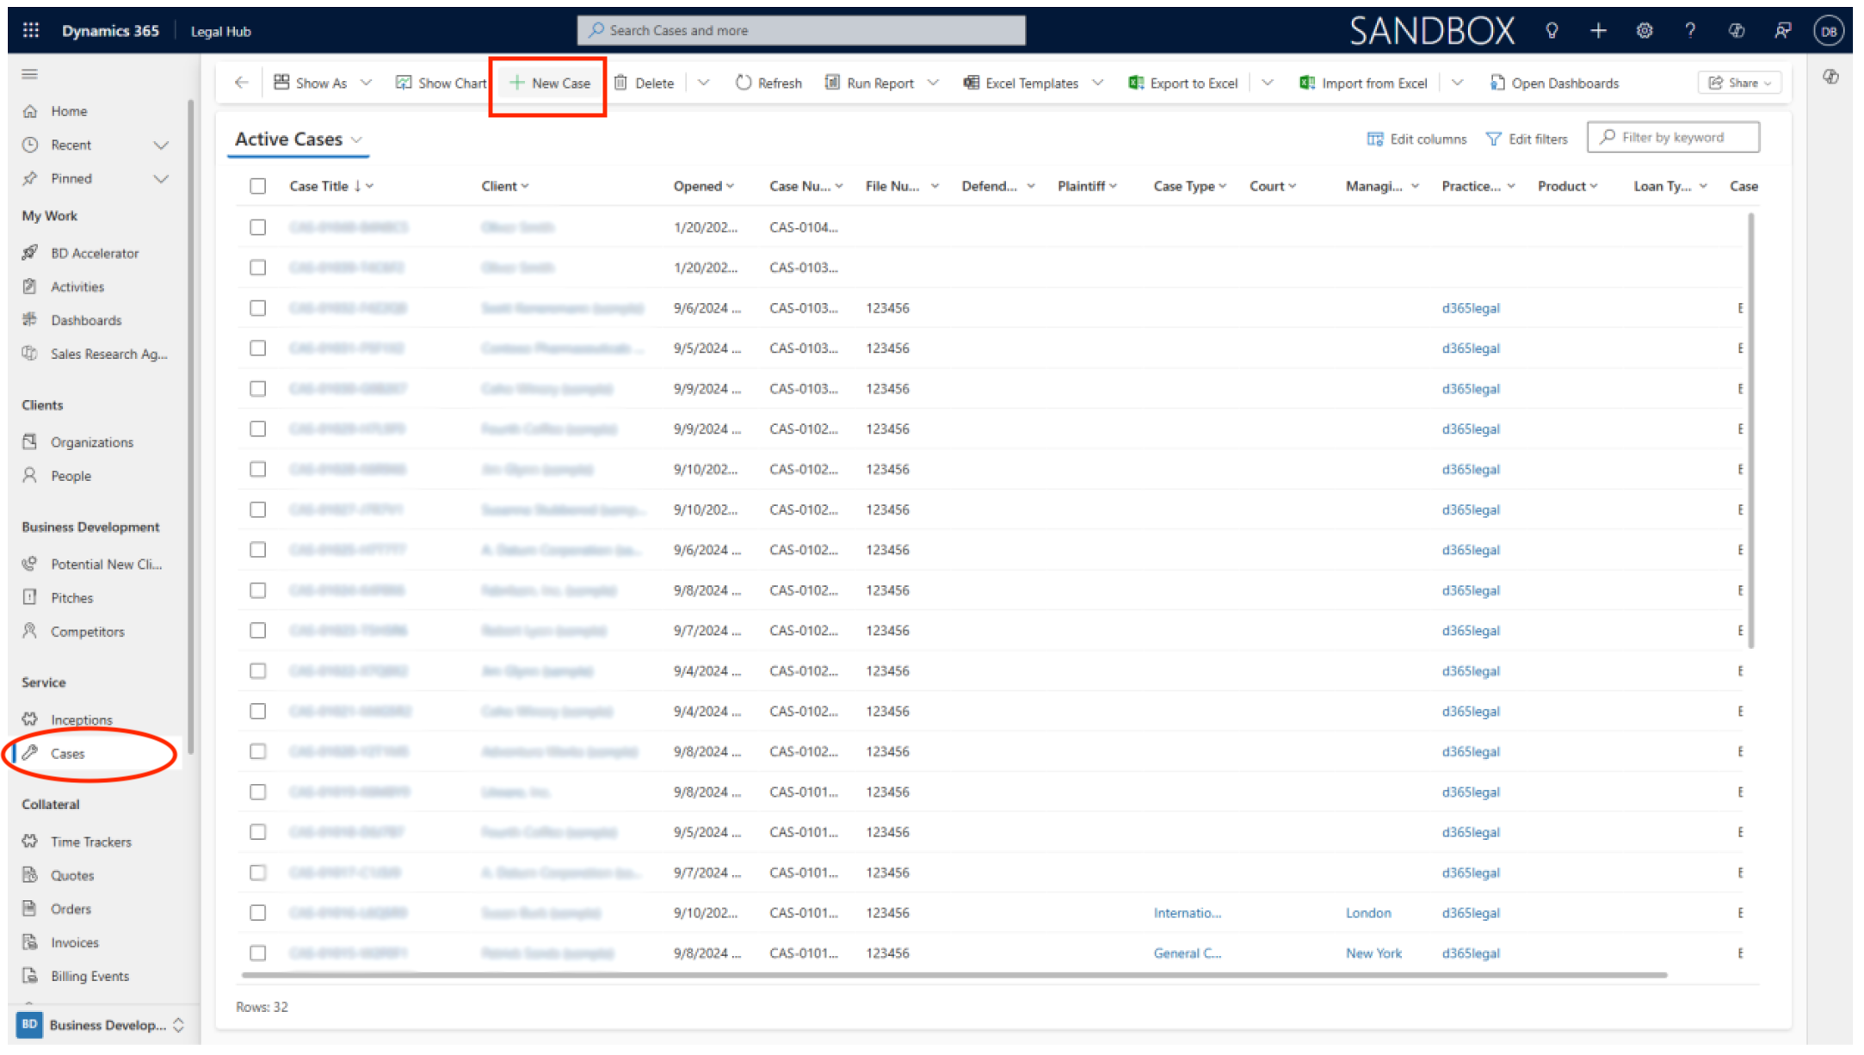Image resolution: width=1864 pixels, height=1055 pixels.
Task: Check the last visible row checkbox
Action: click(x=258, y=953)
